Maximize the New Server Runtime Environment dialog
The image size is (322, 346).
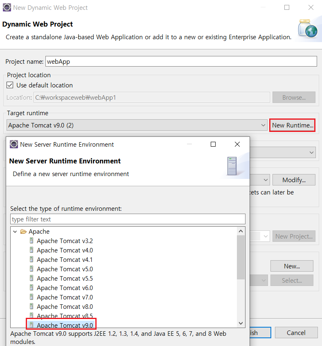tap(213, 144)
